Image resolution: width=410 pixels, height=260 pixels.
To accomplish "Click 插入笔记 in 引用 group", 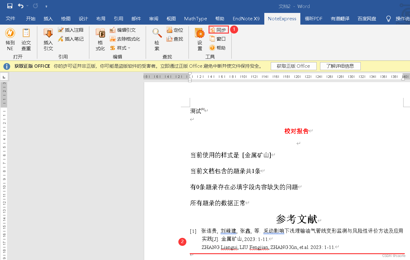I will pyautogui.click(x=71, y=39).
